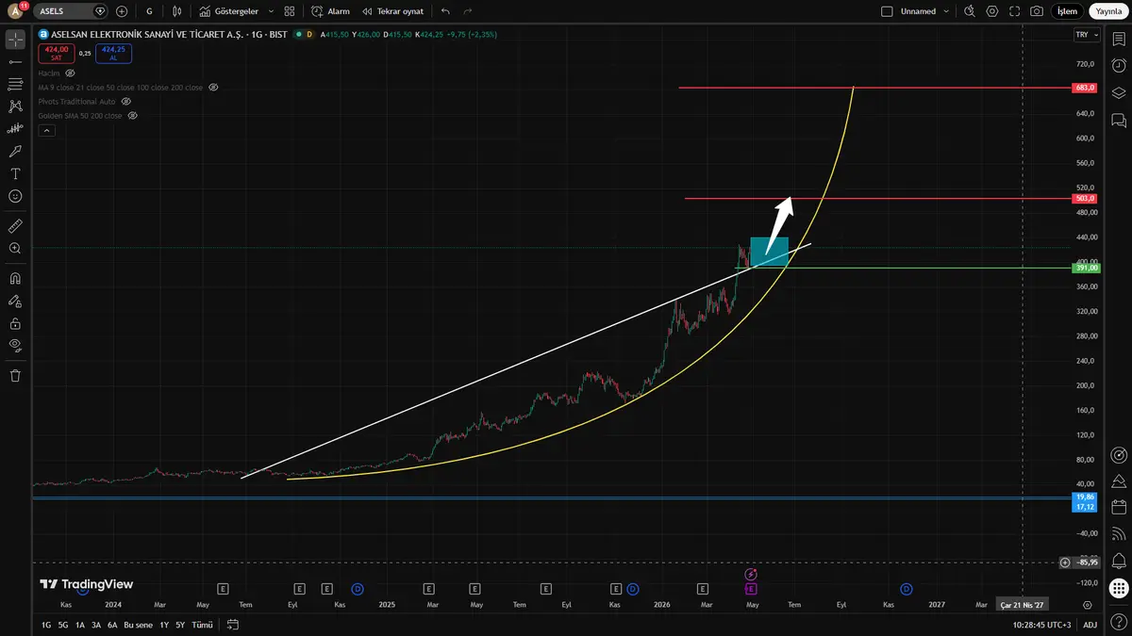Select the 1A date range
This screenshot has width=1132, height=636.
80,625
